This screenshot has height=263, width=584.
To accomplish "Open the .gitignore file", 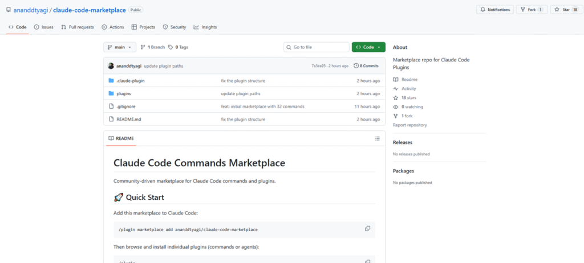I will tap(125, 106).
